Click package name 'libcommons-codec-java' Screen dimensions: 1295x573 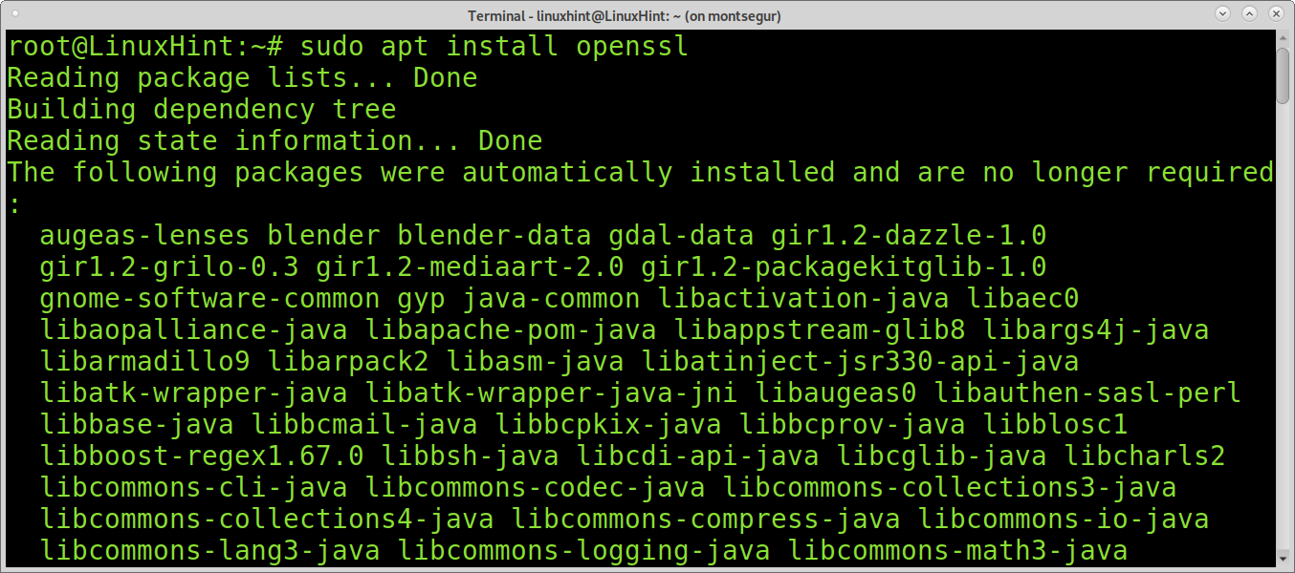tap(535, 487)
